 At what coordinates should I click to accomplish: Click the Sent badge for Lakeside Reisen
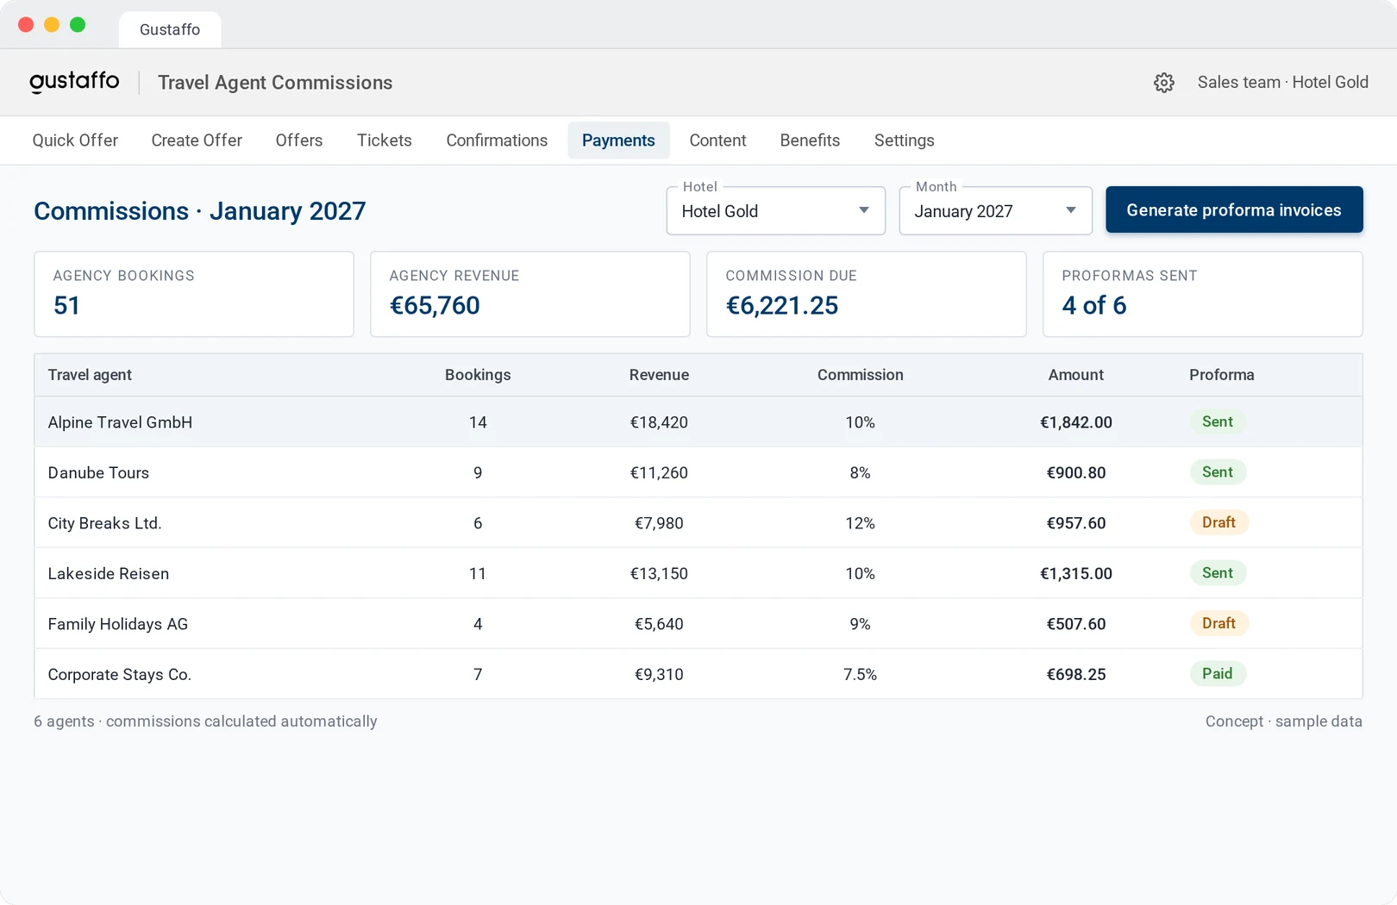point(1218,573)
